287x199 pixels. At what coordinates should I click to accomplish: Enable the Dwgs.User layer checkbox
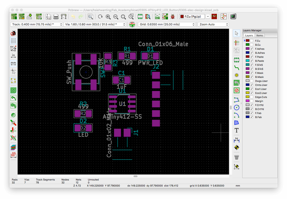point(252,81)
